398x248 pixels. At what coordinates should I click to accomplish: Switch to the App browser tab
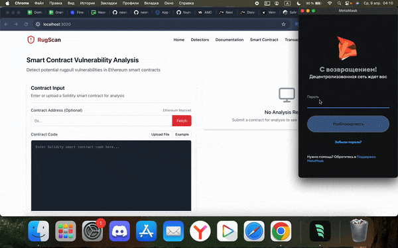tap(163, 13)
